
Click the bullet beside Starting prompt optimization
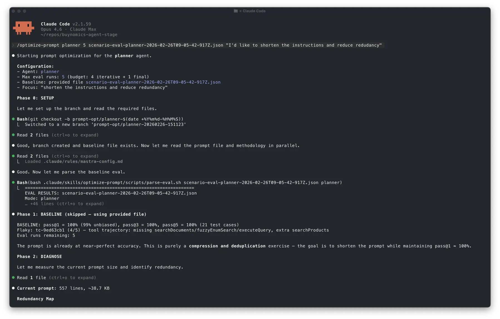(x=13, y=56)
